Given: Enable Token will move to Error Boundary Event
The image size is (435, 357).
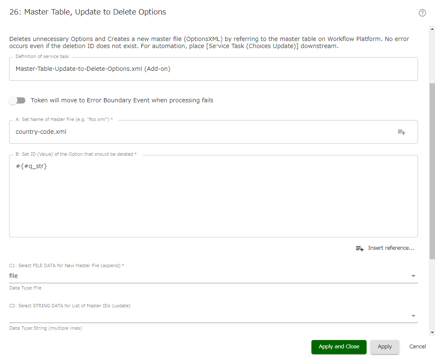Looking at the screenshot, I should pyautogui.click(x=17, y=100).
